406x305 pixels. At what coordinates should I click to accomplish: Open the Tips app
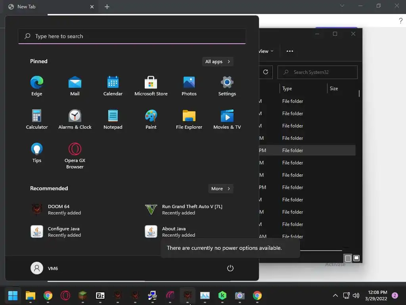coord(37,153)
